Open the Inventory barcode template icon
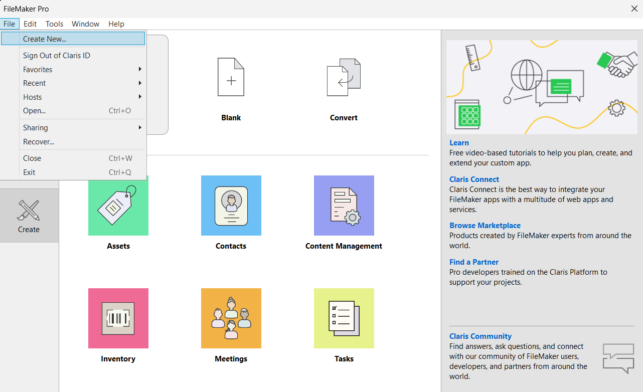 click(118, 318)
